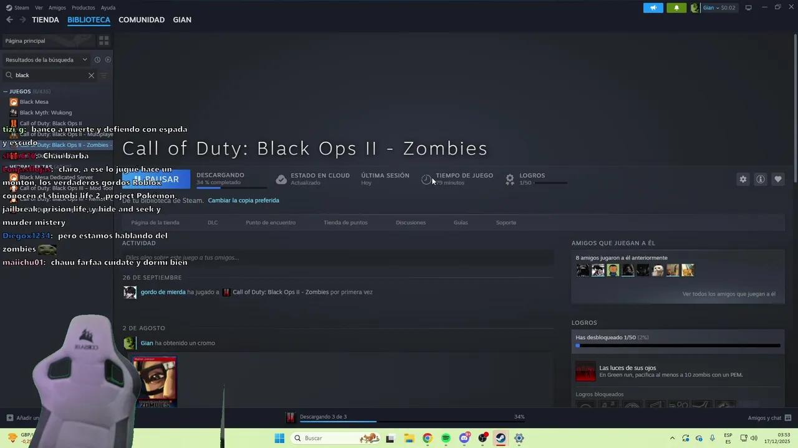The width and height of the screenshot is (798, 448).
Task: Open OBS Studio from taskbar
Action: pos(483,438)
